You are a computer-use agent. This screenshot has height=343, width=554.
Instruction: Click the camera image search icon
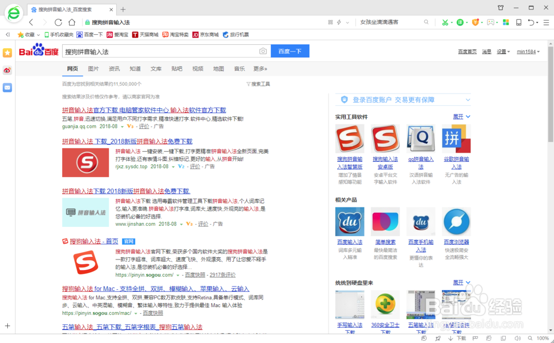[x=263, y=51]
